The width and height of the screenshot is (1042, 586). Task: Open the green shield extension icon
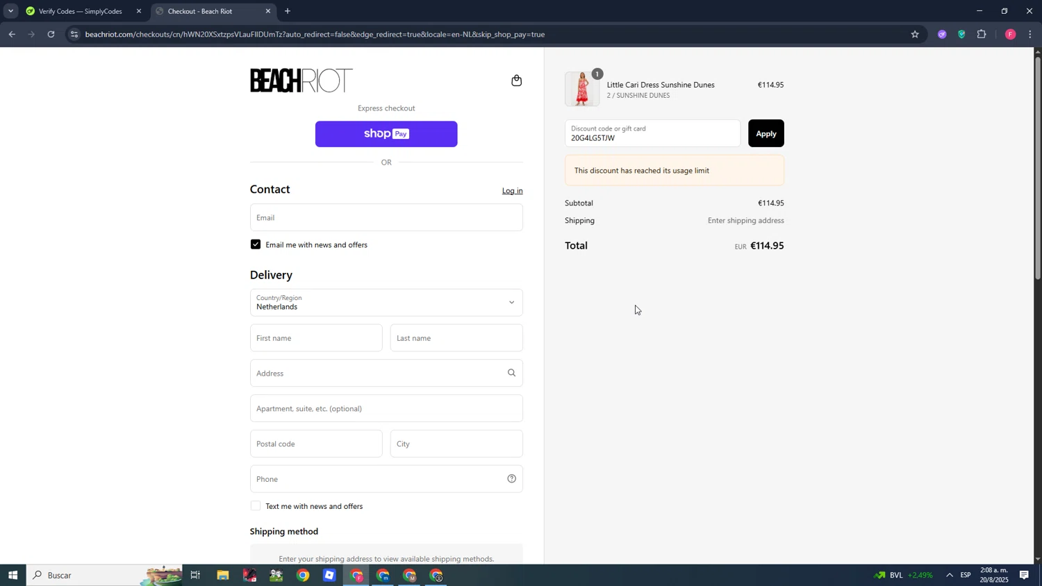click(x=961, y=34)
